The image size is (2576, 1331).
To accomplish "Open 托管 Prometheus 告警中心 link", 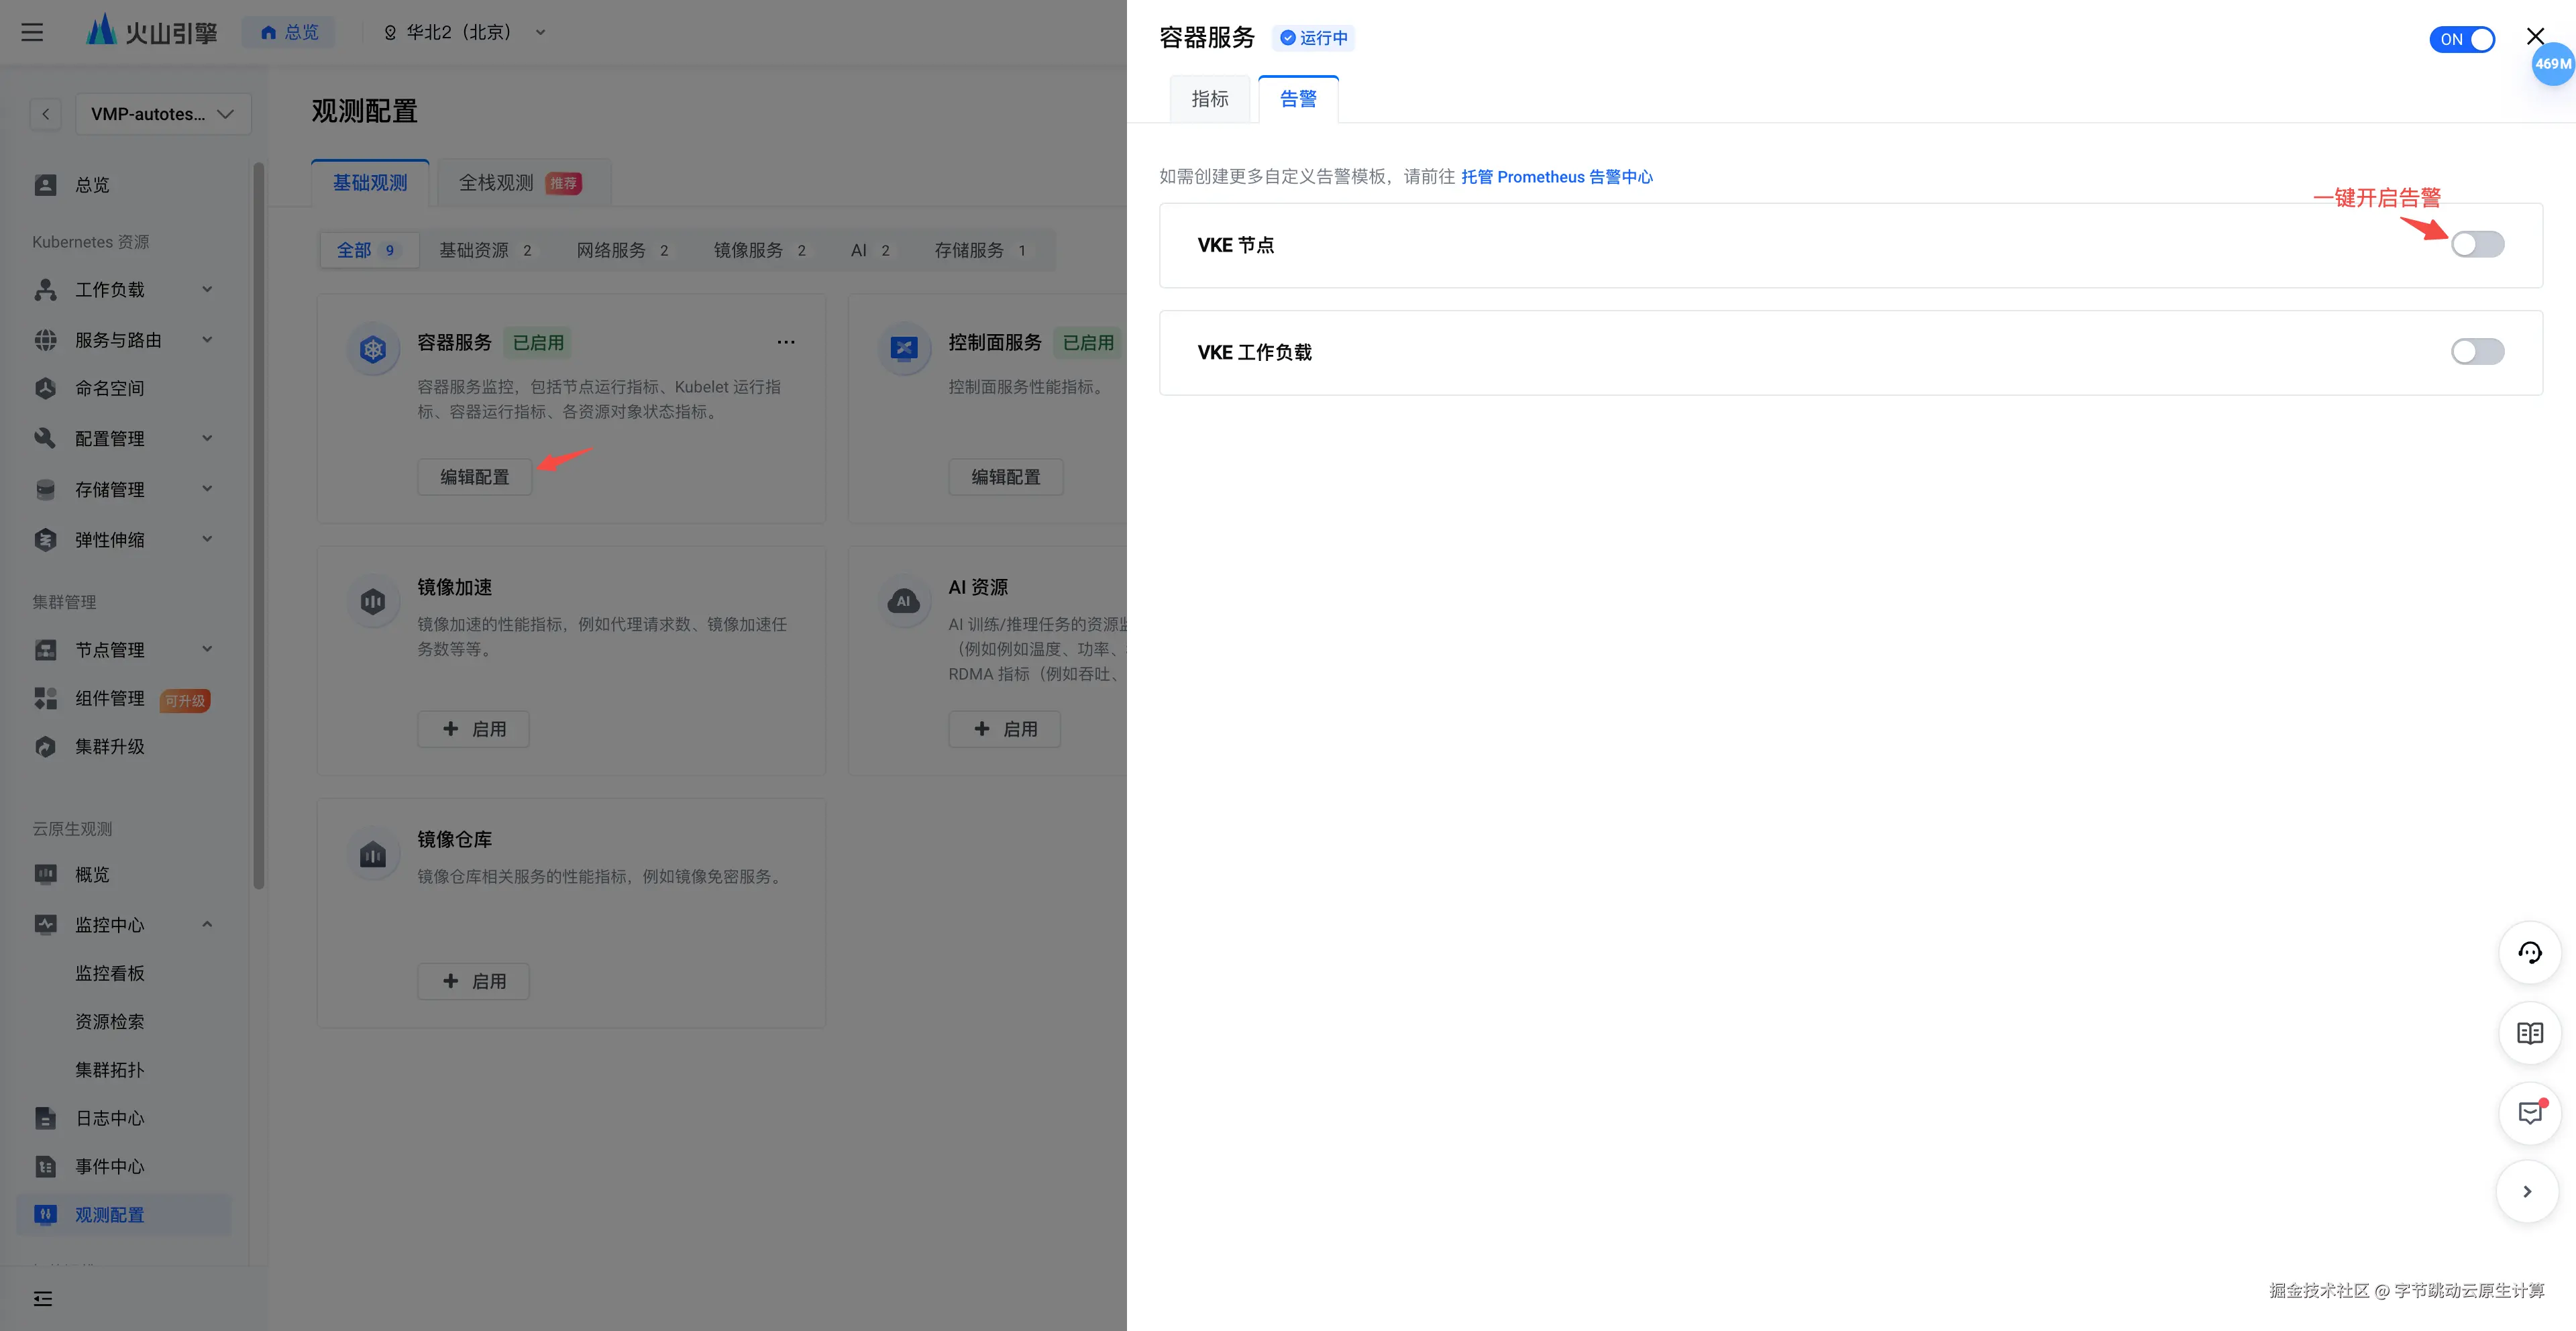I will tap(1556, 177).
